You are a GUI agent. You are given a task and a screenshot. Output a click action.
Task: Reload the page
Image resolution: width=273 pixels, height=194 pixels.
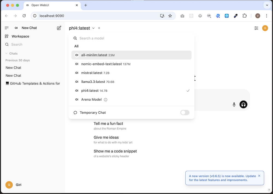pos(24,16)
